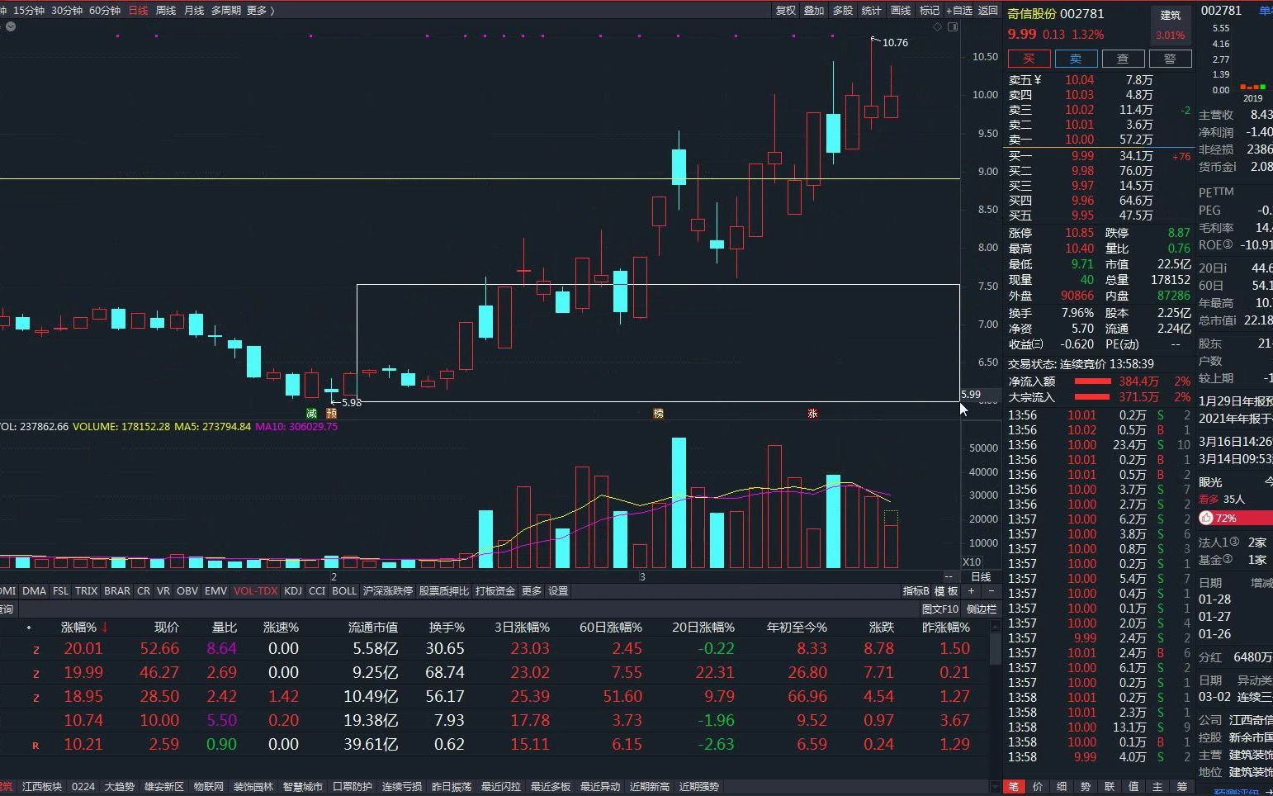
Task: Open indicator 设置 settings
Action: (559, 591)
